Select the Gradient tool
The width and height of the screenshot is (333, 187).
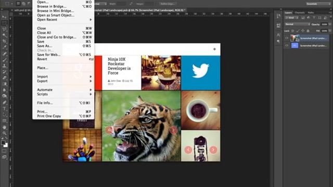coord(5,84)
